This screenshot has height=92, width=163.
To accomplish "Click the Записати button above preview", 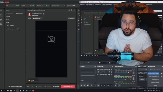I will (x=71, y=18).
